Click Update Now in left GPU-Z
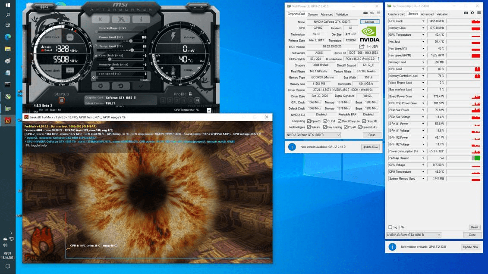 tap(370, 147)
